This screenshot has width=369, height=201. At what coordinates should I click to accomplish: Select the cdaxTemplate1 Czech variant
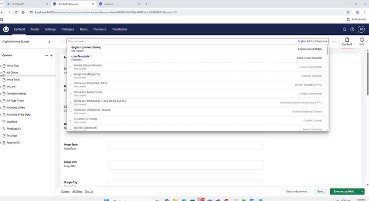click(196, 58)
